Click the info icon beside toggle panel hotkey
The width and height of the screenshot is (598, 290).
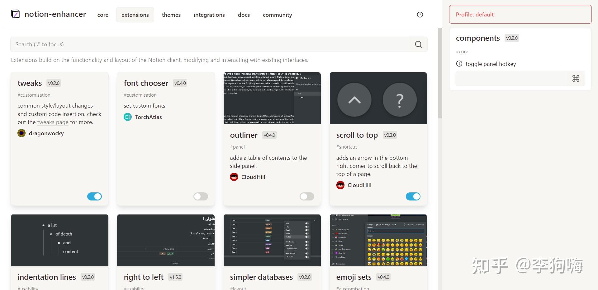coord(459,64)
